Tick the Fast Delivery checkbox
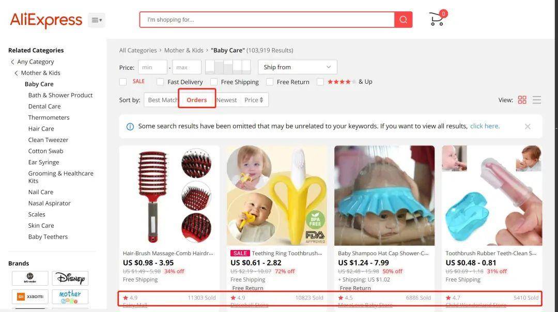Image resolution: width=558 pixels, height=312 pixels. pyautogui.click(x=160, y=82)
